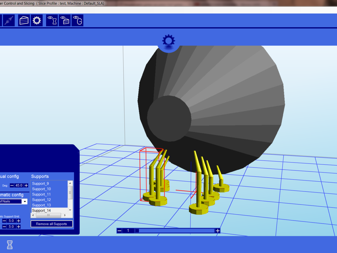337x253 pixels.
Task: Select Support_14 in the Supports list
Action: tap(41, 211)
